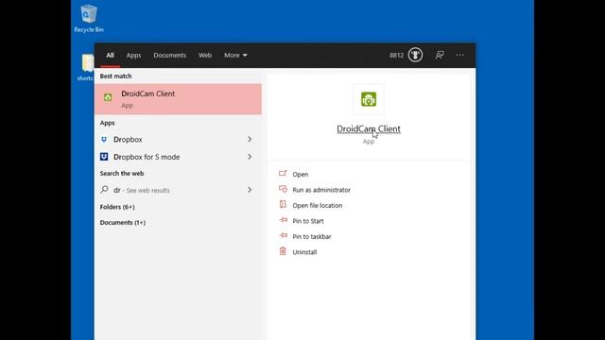Click Open for DroidCam Client

[301, 174]
